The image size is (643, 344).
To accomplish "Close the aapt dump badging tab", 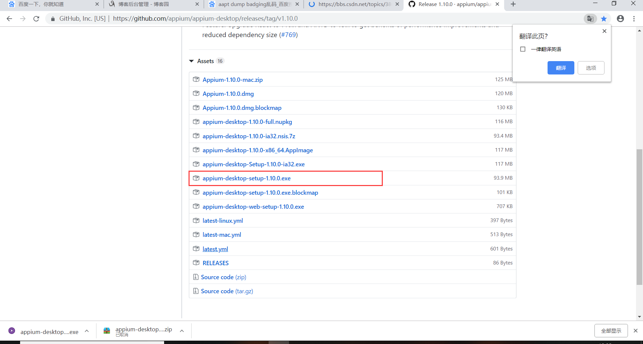I will [297, 4].
